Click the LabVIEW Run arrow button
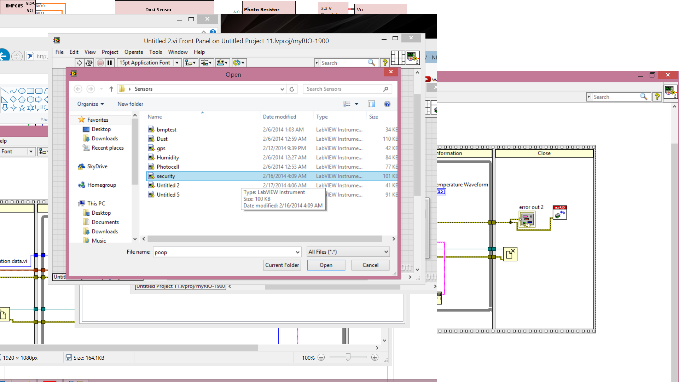 tap(80, 63)
